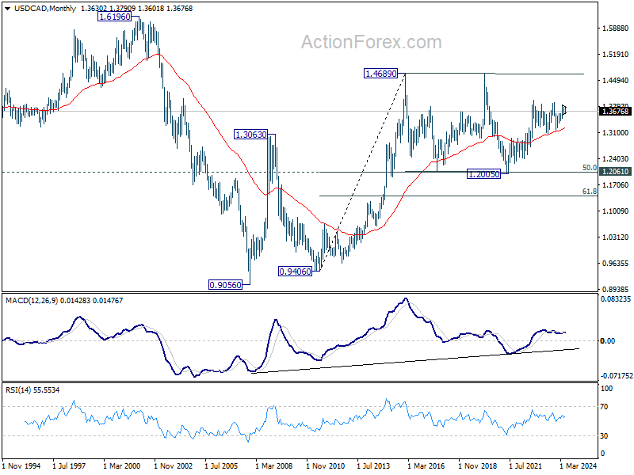The image size is (634, 475).
Task: Click the USDCAD,Monthly chart title
Action: (45, 9)
